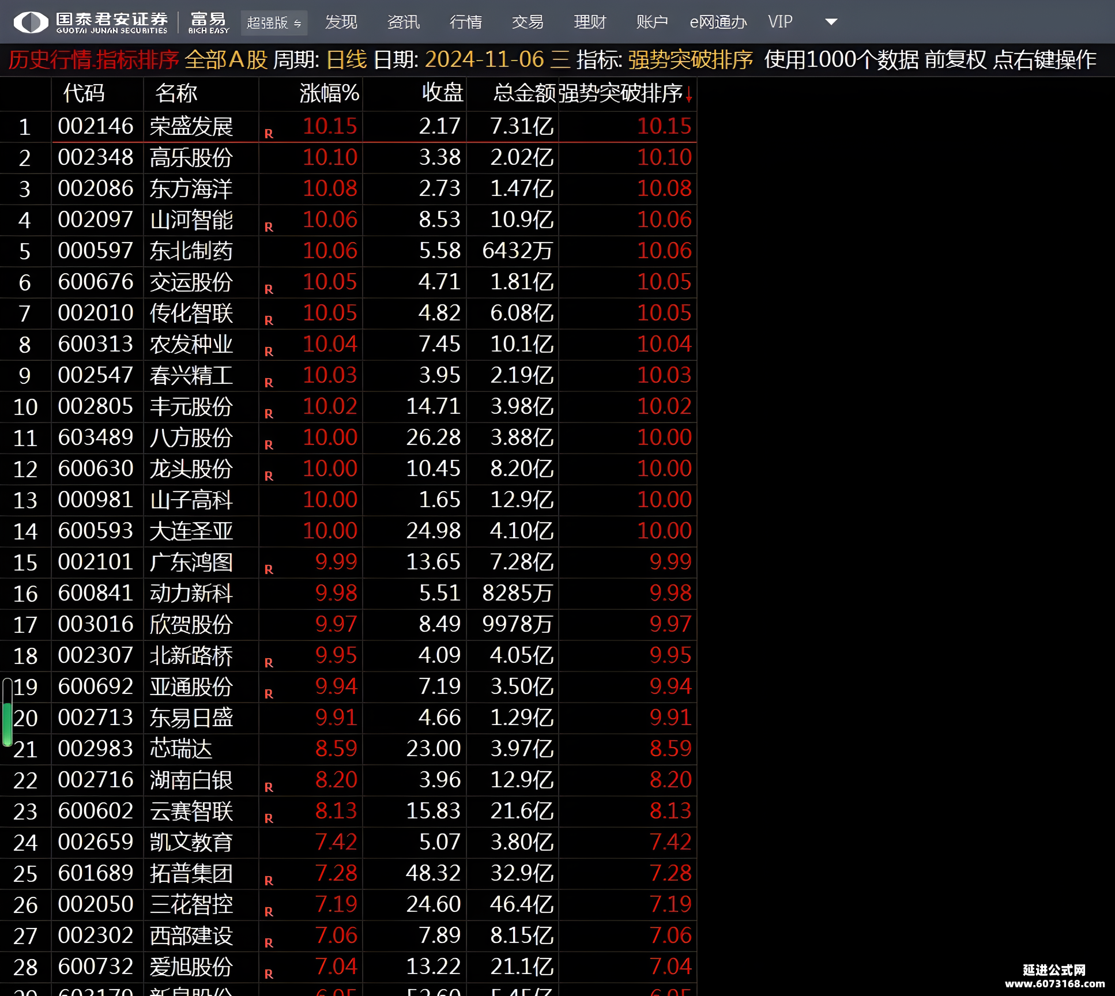Screen dimensions: 1115x996
Task: Click the Guotai Junan Securities logo
Action: point(91,22)
